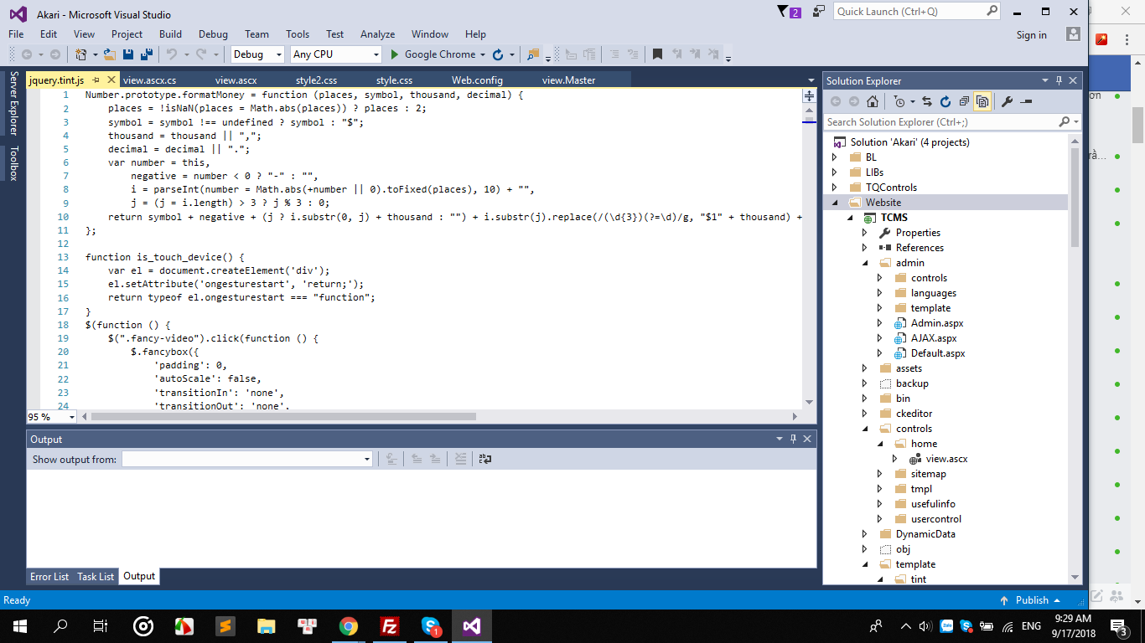Start debugging with the green play icon
Screen dimensions: 1145x643
(396, 54)
